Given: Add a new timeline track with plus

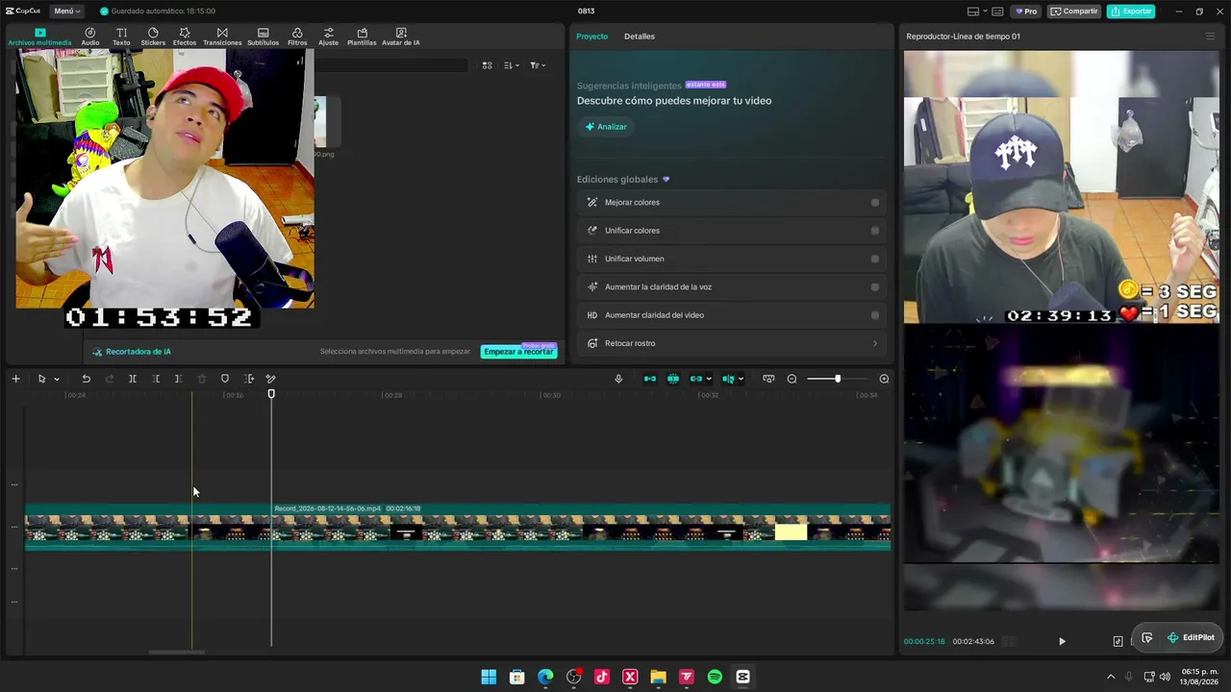Looking at the screenshot, I should pos(15,379).
